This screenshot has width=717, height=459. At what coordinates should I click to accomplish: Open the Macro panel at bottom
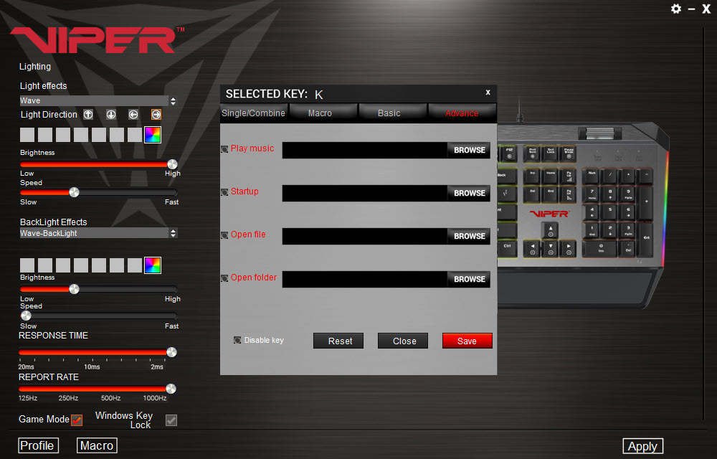[97, 445]
